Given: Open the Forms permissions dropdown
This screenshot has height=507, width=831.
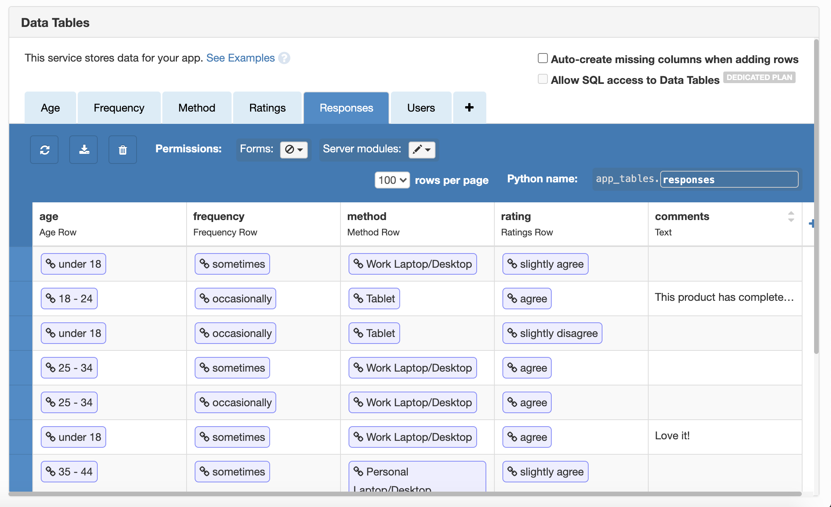Looking at the screenshot, I should [x=294, y=150].
